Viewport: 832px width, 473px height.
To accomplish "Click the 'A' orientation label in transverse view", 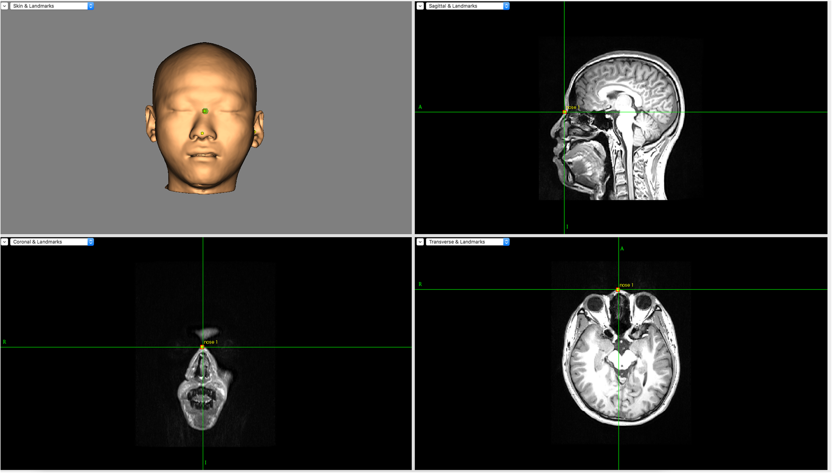I will 622,249.
